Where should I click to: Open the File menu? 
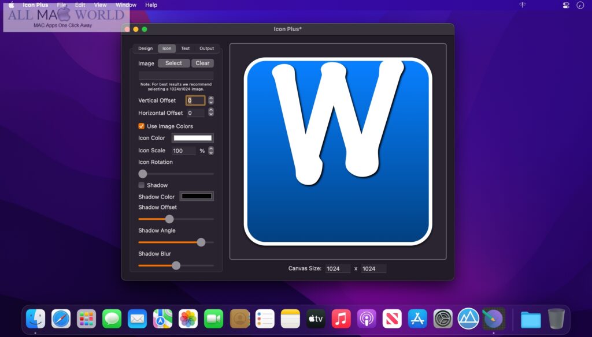point(61,5)
